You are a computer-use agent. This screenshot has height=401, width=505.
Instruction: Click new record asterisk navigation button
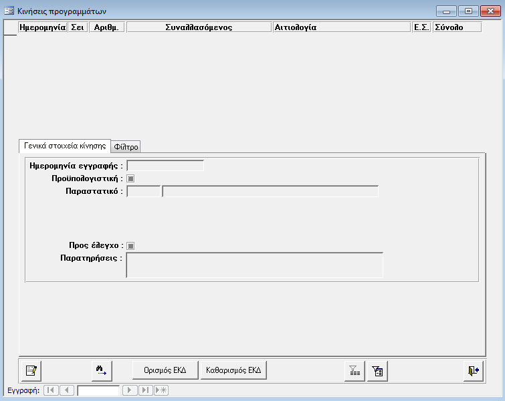(x=161, y=390)
